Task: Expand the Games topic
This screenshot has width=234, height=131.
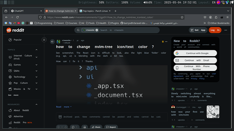Action: pos(36,65)
